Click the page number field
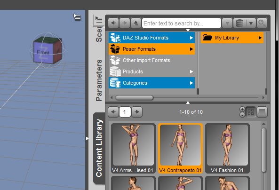Image resolution: width=279 pixels, height=190 pixels. coord(125,112)
